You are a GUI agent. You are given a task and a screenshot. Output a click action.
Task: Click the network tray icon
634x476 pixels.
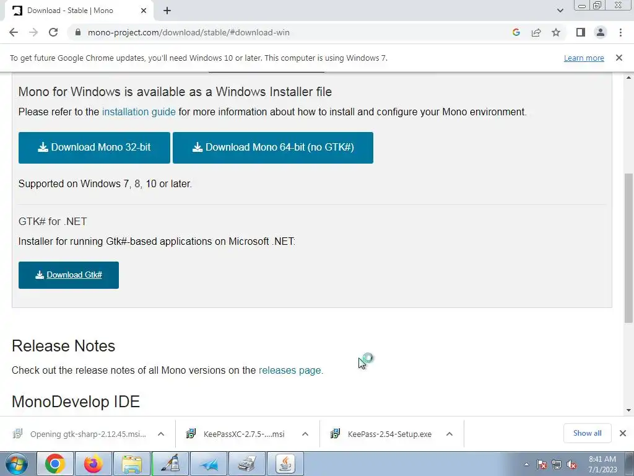point(557,464)
